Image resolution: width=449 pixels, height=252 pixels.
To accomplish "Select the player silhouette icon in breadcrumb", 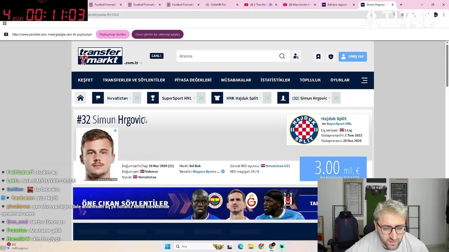I will tap(283, 98).
